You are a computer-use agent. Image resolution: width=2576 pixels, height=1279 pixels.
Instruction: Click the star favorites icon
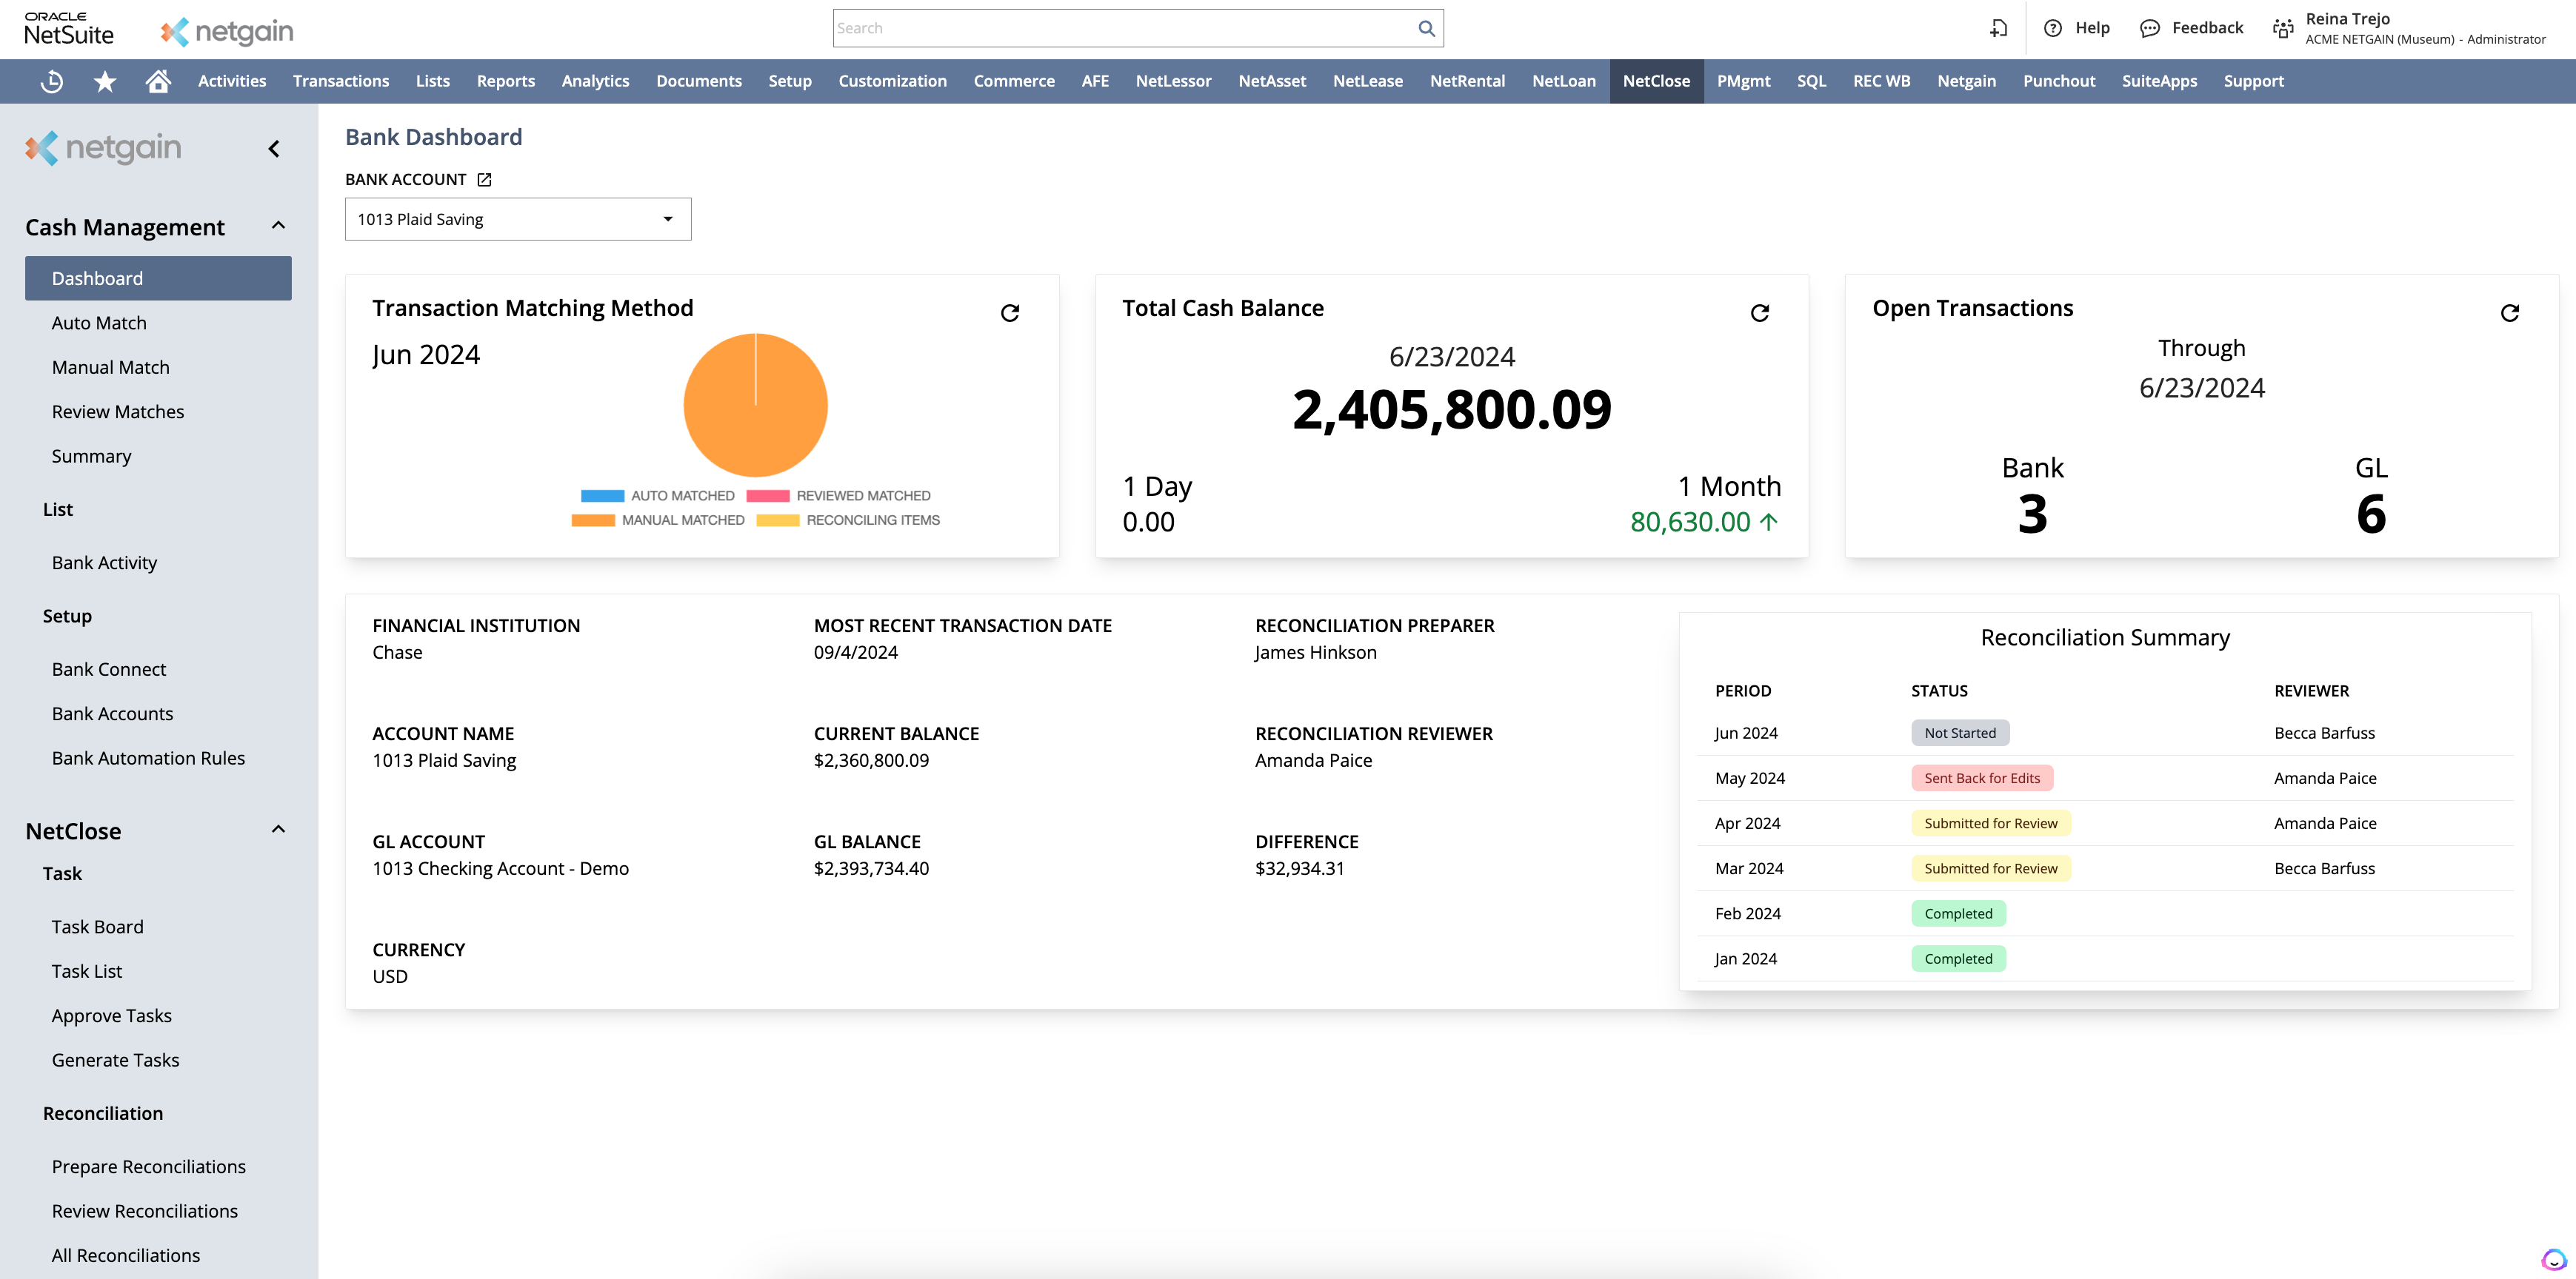pyautogui.click(x=104, y=81)
